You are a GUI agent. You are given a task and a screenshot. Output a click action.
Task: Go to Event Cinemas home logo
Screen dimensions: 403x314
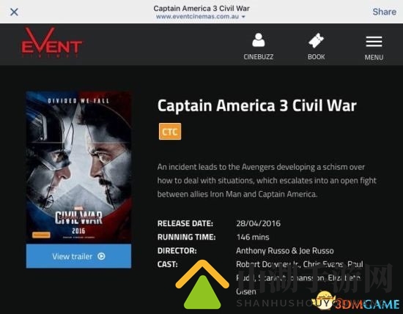point(52,42)
